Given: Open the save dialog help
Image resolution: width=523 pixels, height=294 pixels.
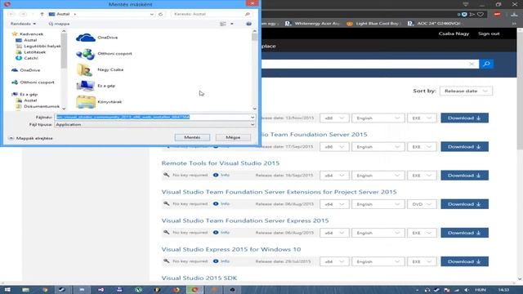Looking at the screenshot, I should tap(248, 24).
